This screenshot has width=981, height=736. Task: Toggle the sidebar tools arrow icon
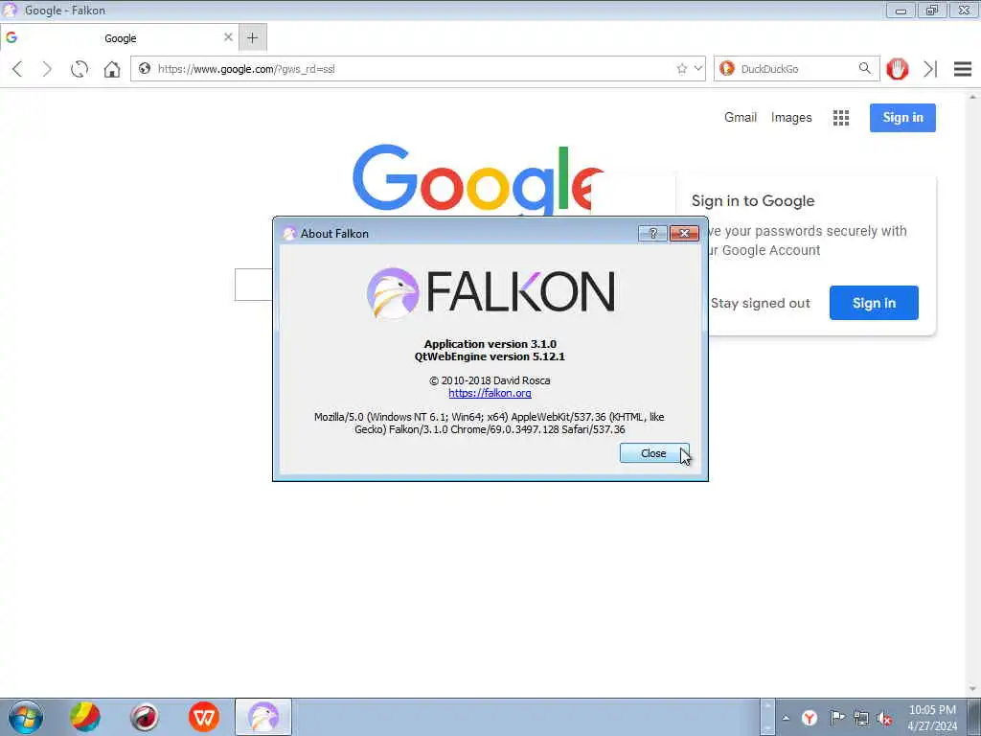(x=930, y=69)
